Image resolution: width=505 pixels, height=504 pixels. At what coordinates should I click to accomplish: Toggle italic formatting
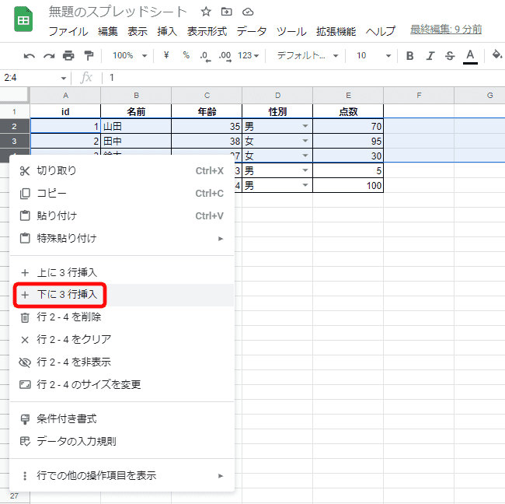(430, 56)
